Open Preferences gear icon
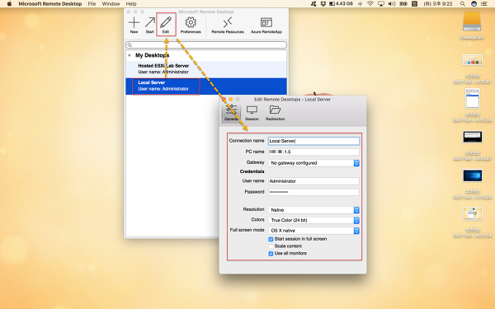Image resolution: width=495 pixels, height=309 pixels. click(191, 23)
